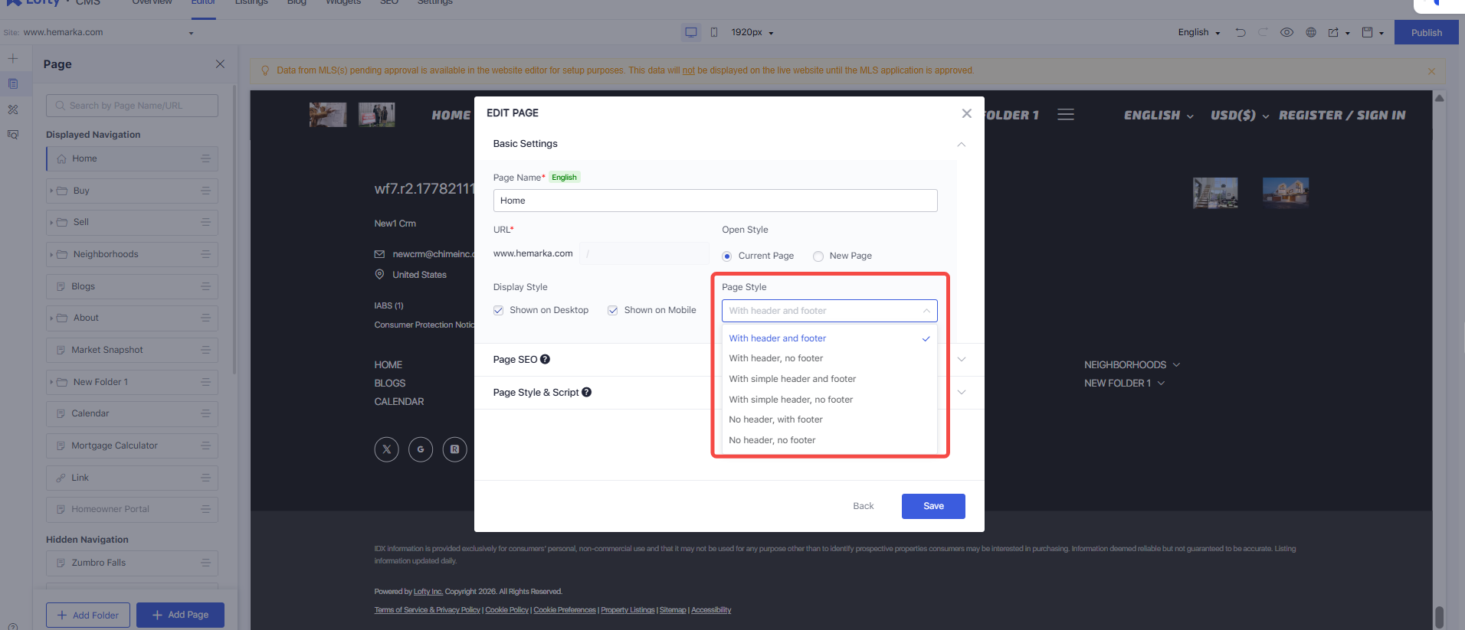This screenshot has width=1465, height=630.
Task: Click the drag handle on Calendar row
Action: (205, 413)
